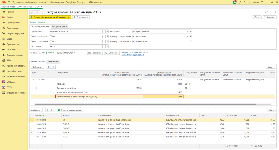
Task: Click Создать (перезаполнить) документы button
Action: pos(50,17)
